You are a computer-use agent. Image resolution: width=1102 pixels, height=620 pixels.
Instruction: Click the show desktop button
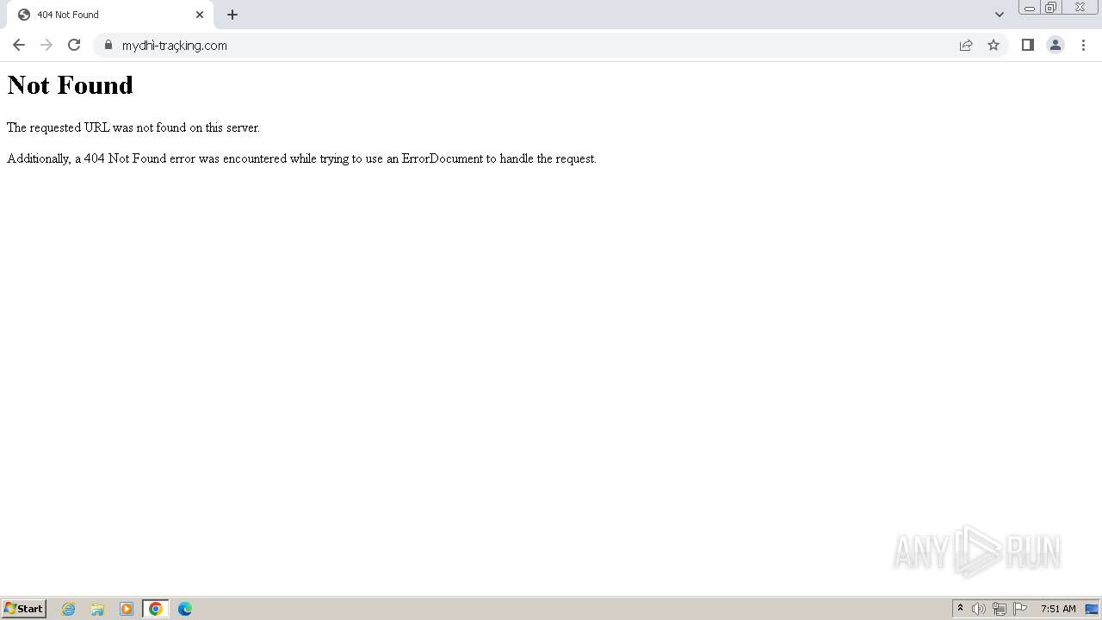pos(1092,609)
